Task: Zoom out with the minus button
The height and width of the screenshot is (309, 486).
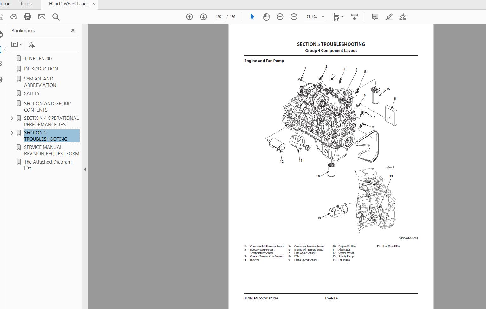Action: [280, 17]
